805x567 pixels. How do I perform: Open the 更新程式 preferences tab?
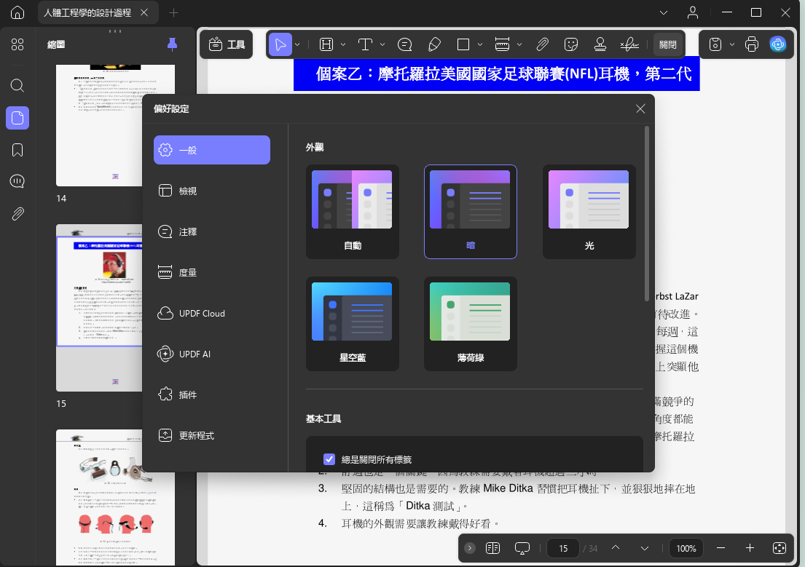[x=212, y=435]
